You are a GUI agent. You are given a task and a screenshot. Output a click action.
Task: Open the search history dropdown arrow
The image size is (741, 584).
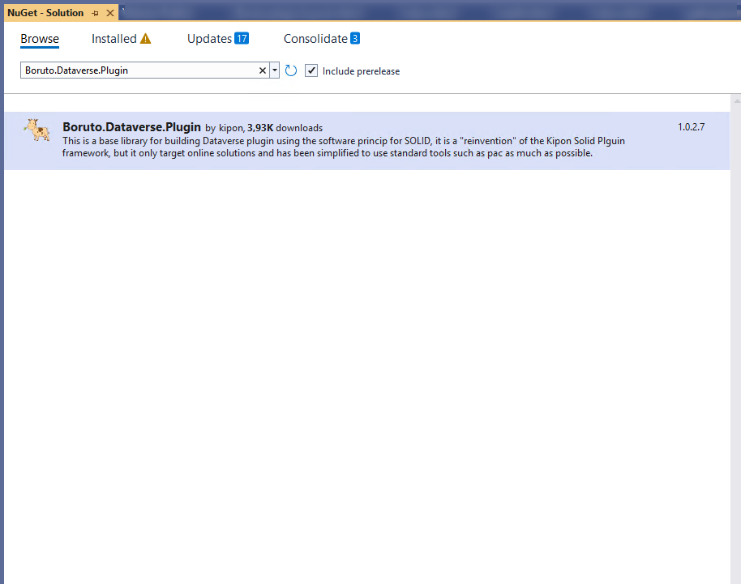275,70
